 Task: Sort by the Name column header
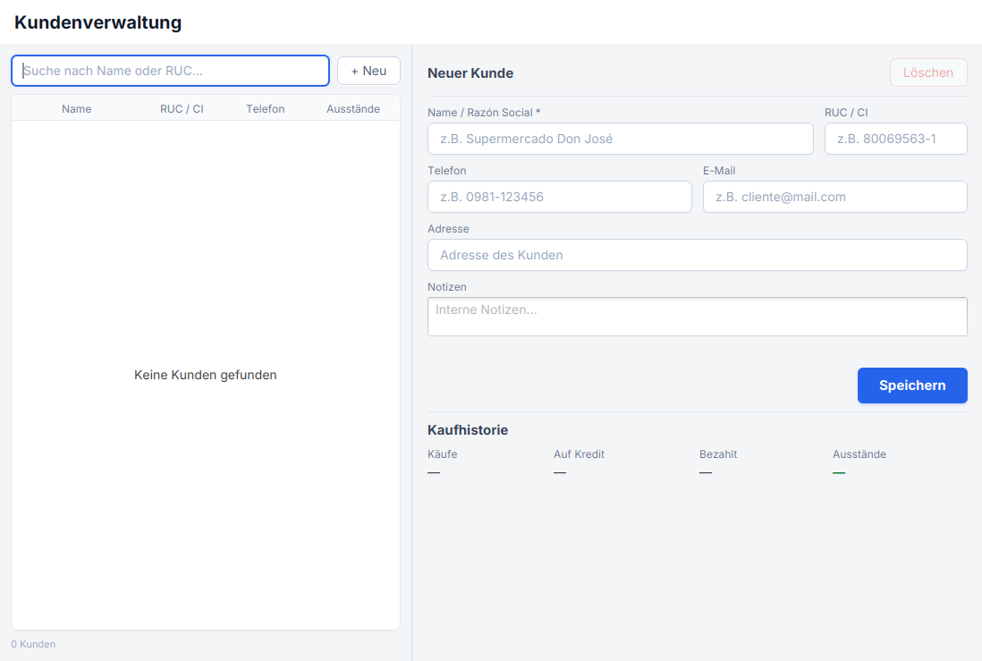tap(77, 109)
